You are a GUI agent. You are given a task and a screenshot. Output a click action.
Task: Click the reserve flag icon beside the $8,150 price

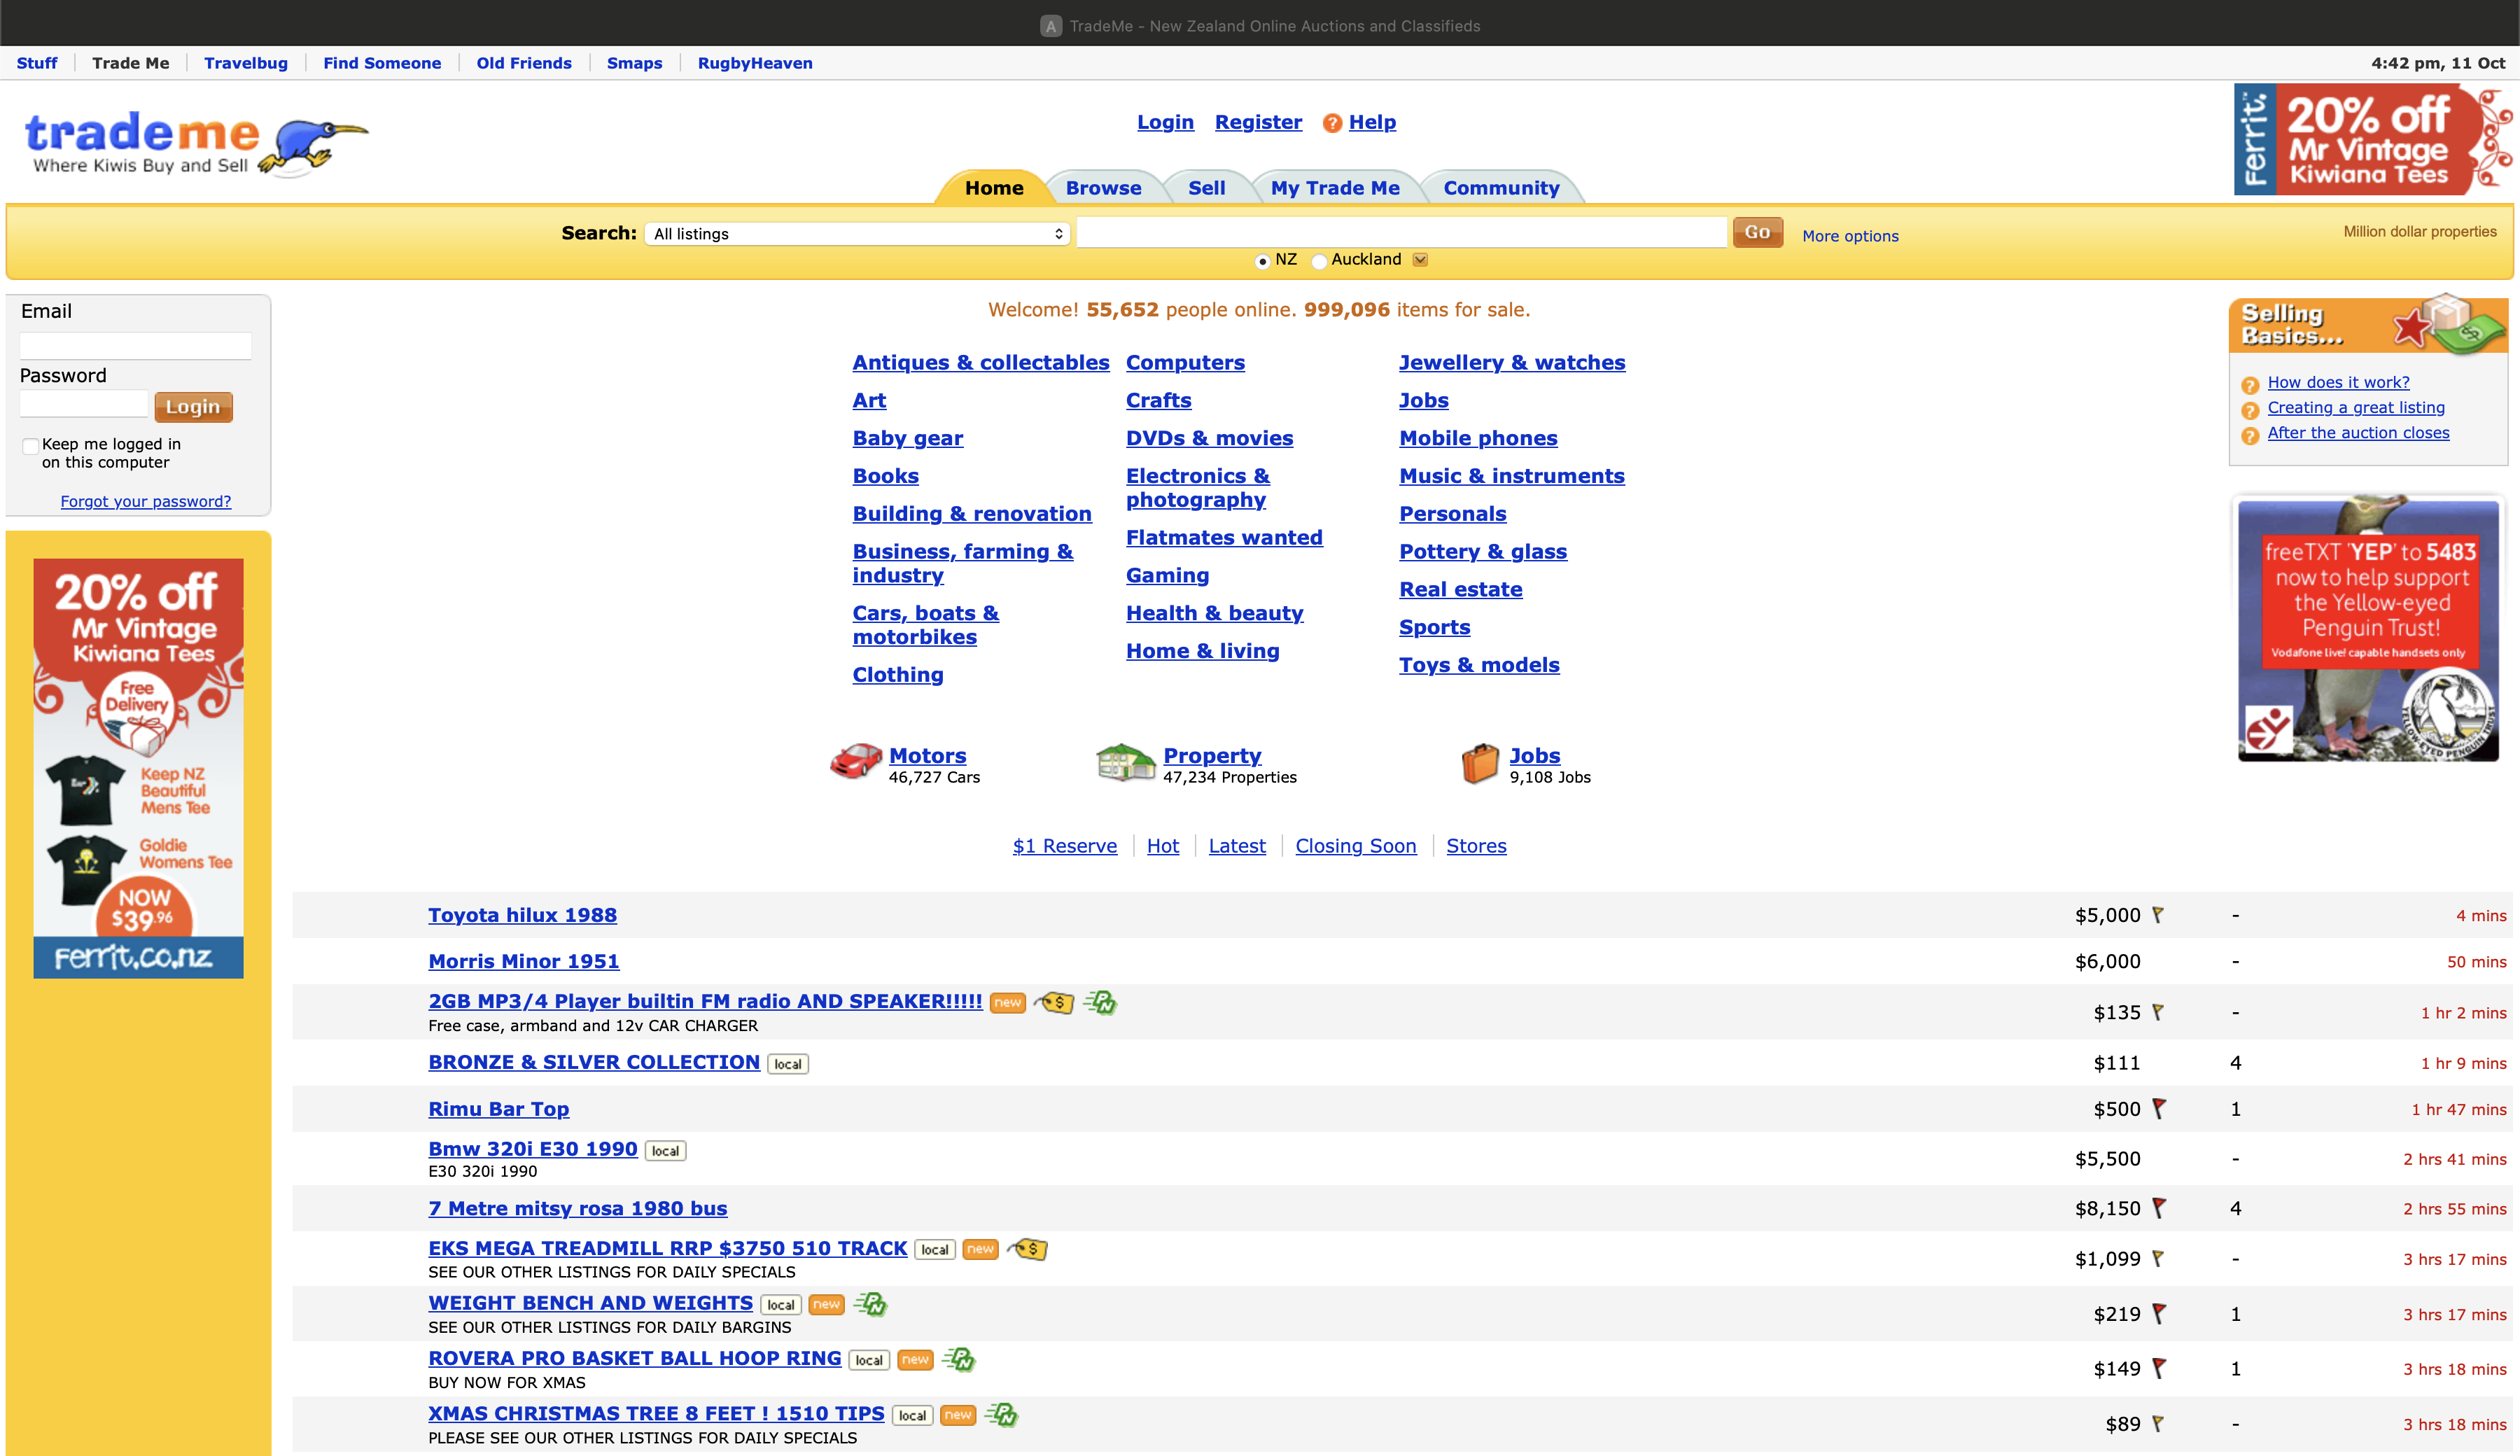[x=2159, y=1208]
